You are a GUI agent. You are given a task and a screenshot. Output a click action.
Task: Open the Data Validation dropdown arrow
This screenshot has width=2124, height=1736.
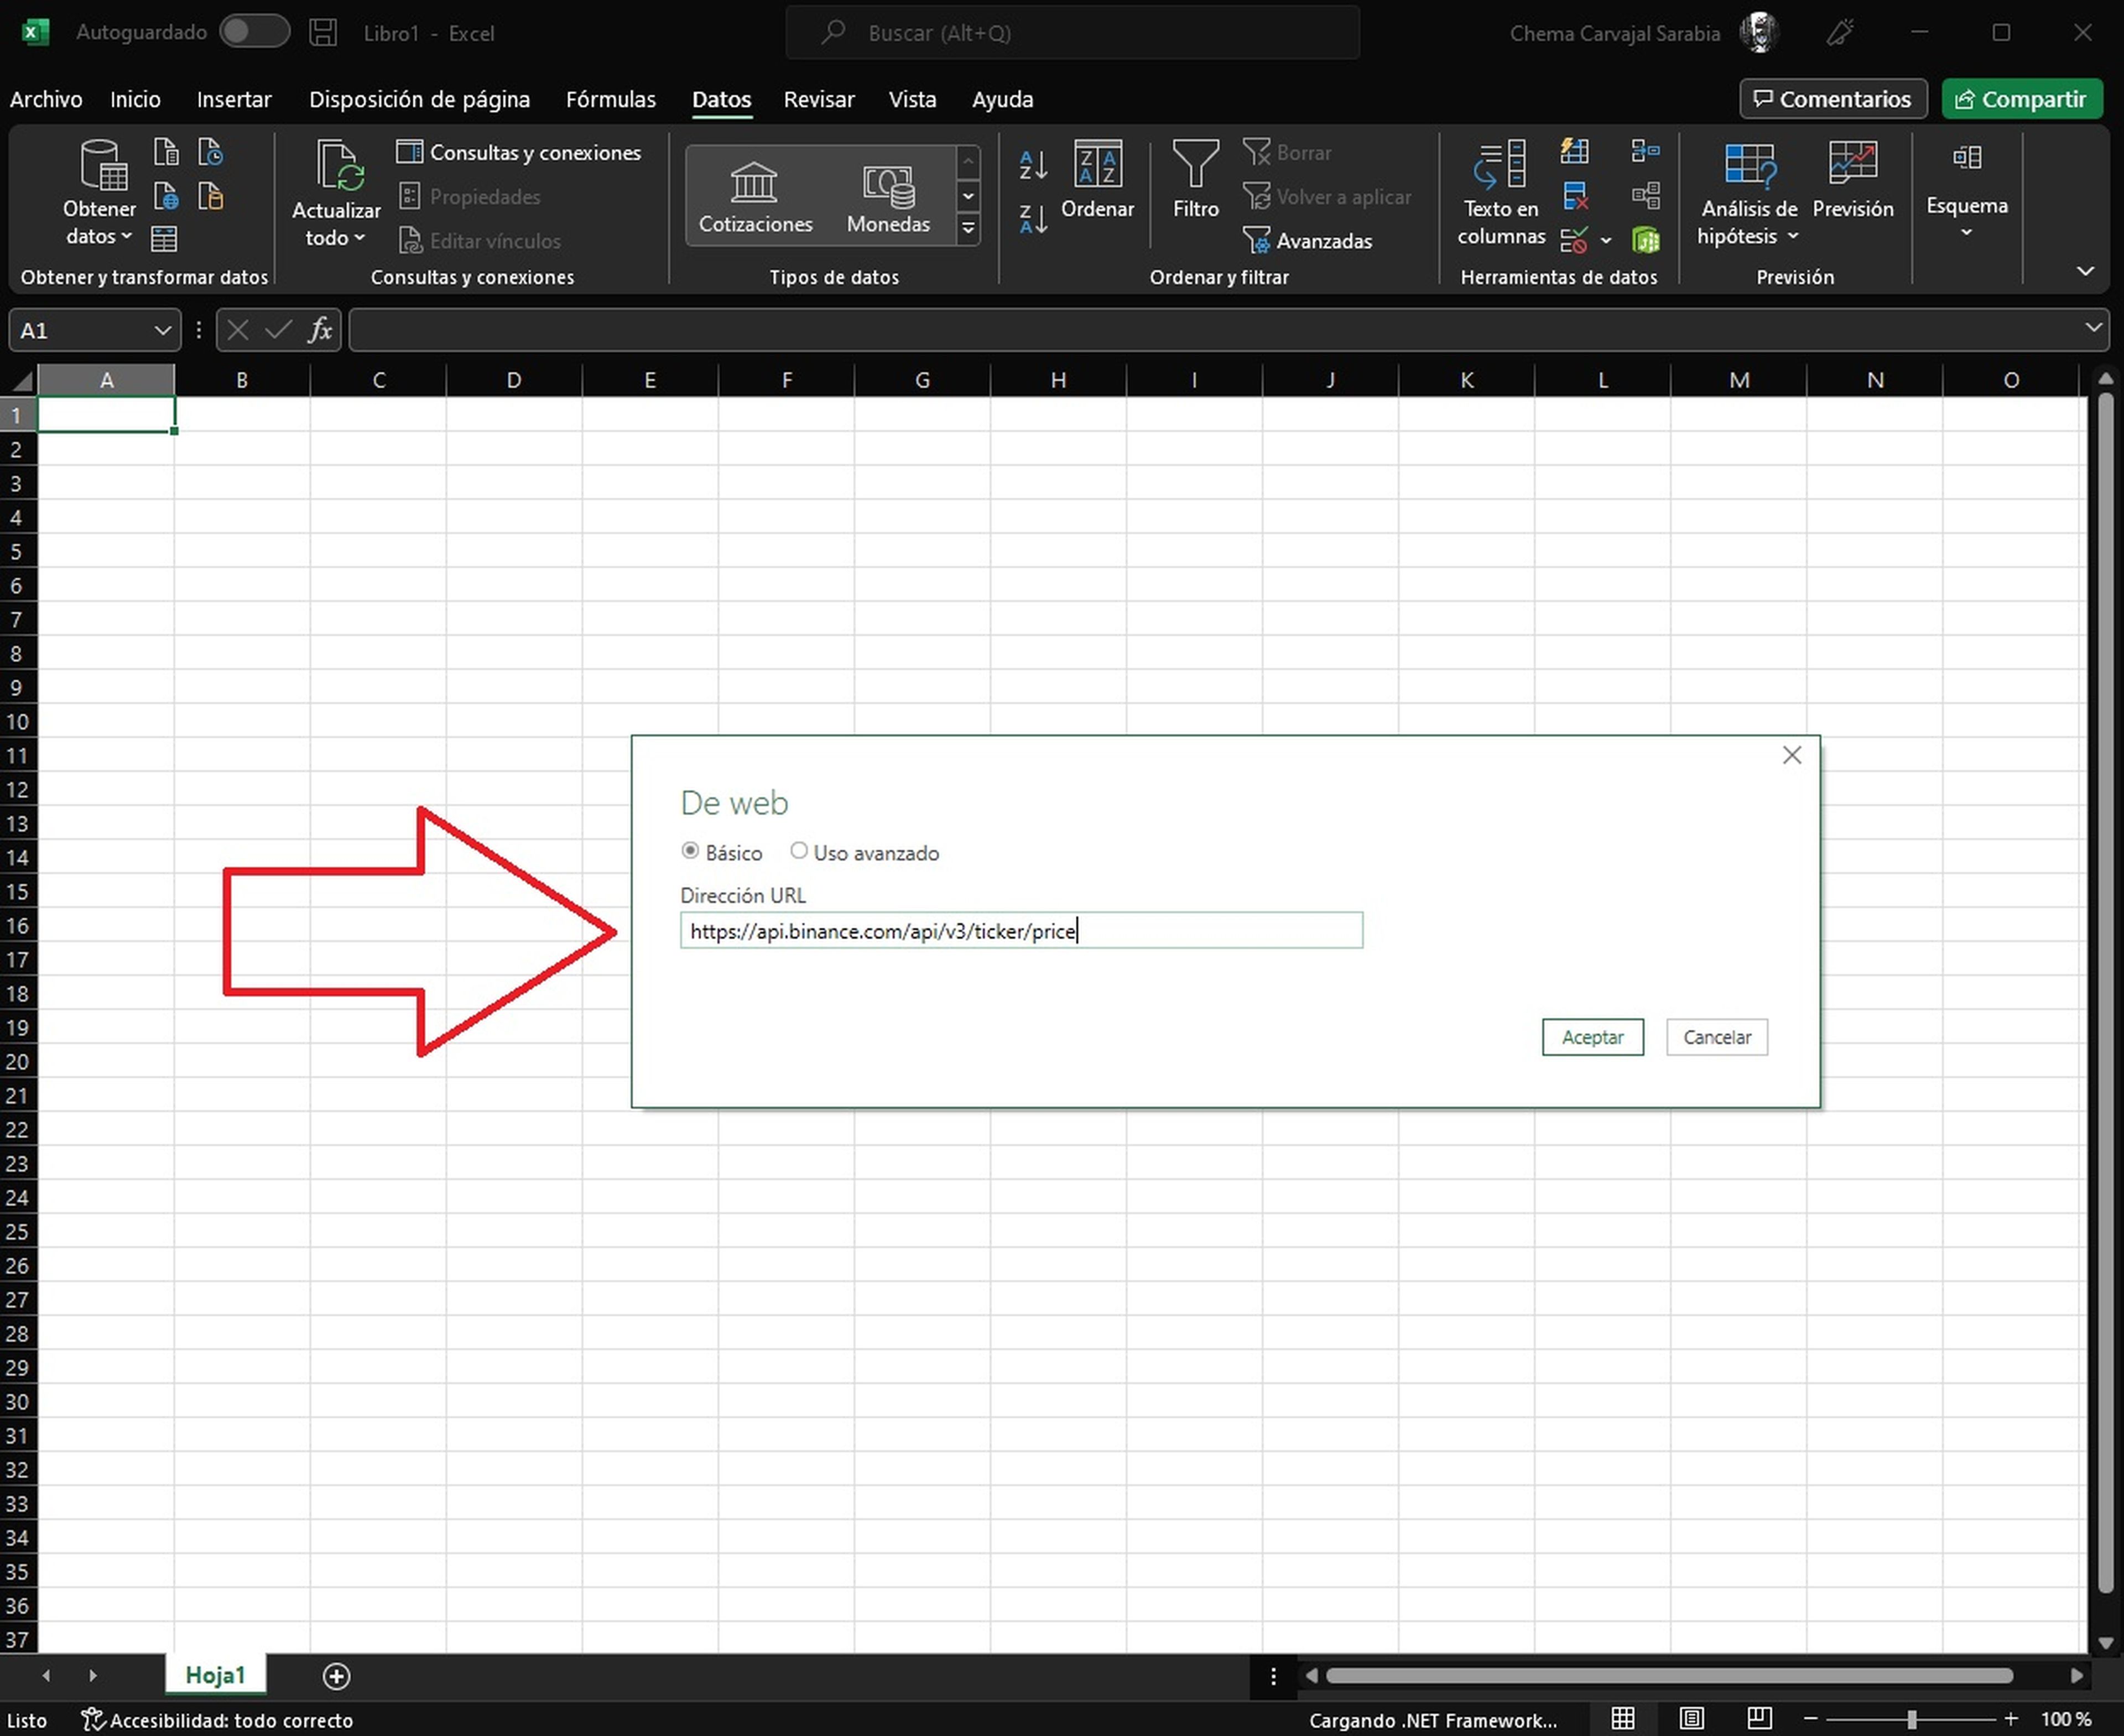[1606, 240]
